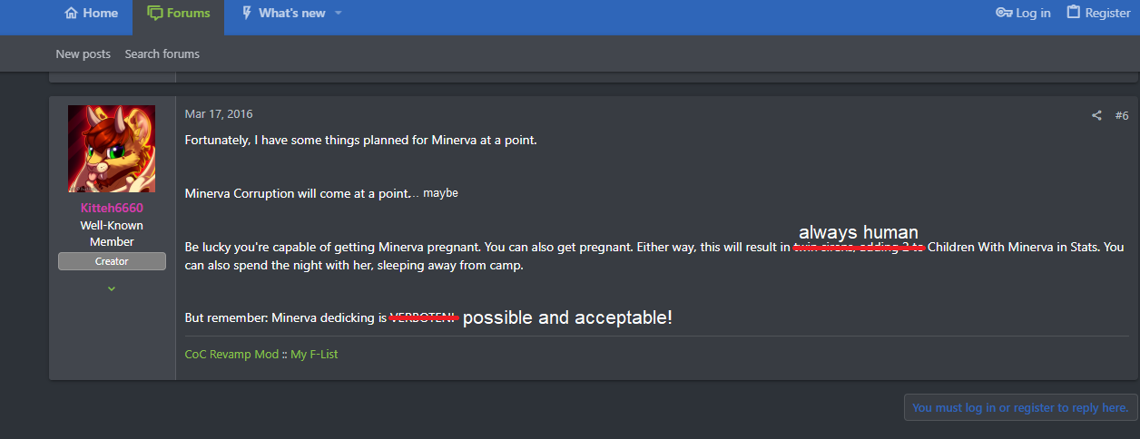Click the key icon next to Log in

coord(1004,13)
